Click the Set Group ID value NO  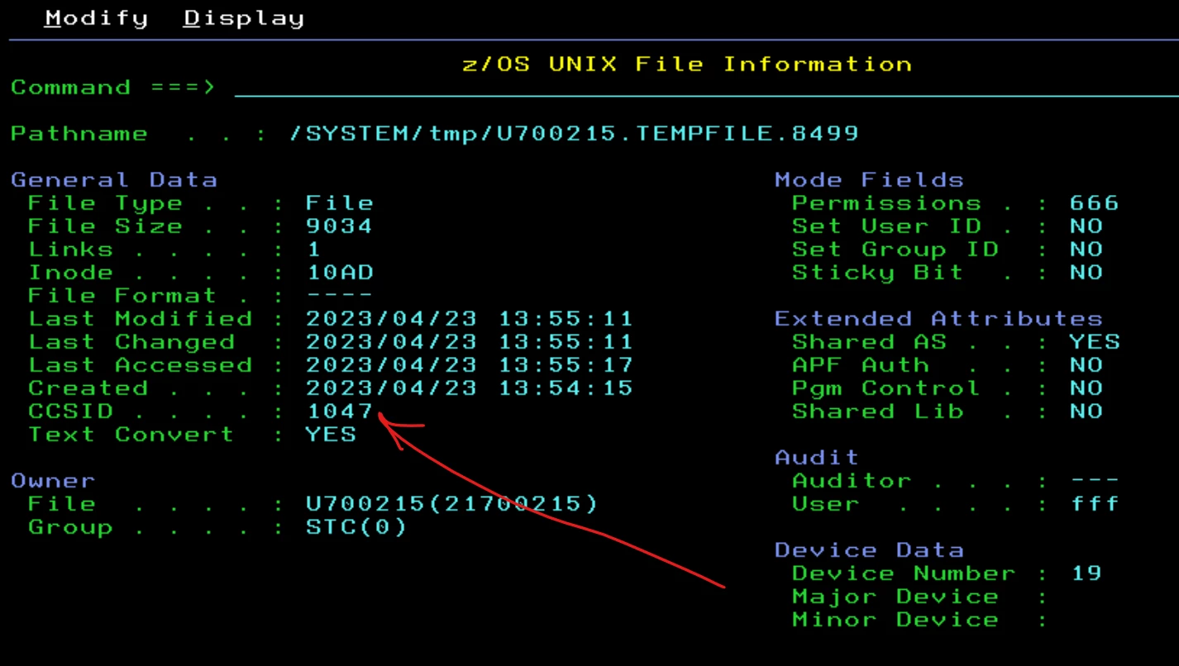[1086, 250]
